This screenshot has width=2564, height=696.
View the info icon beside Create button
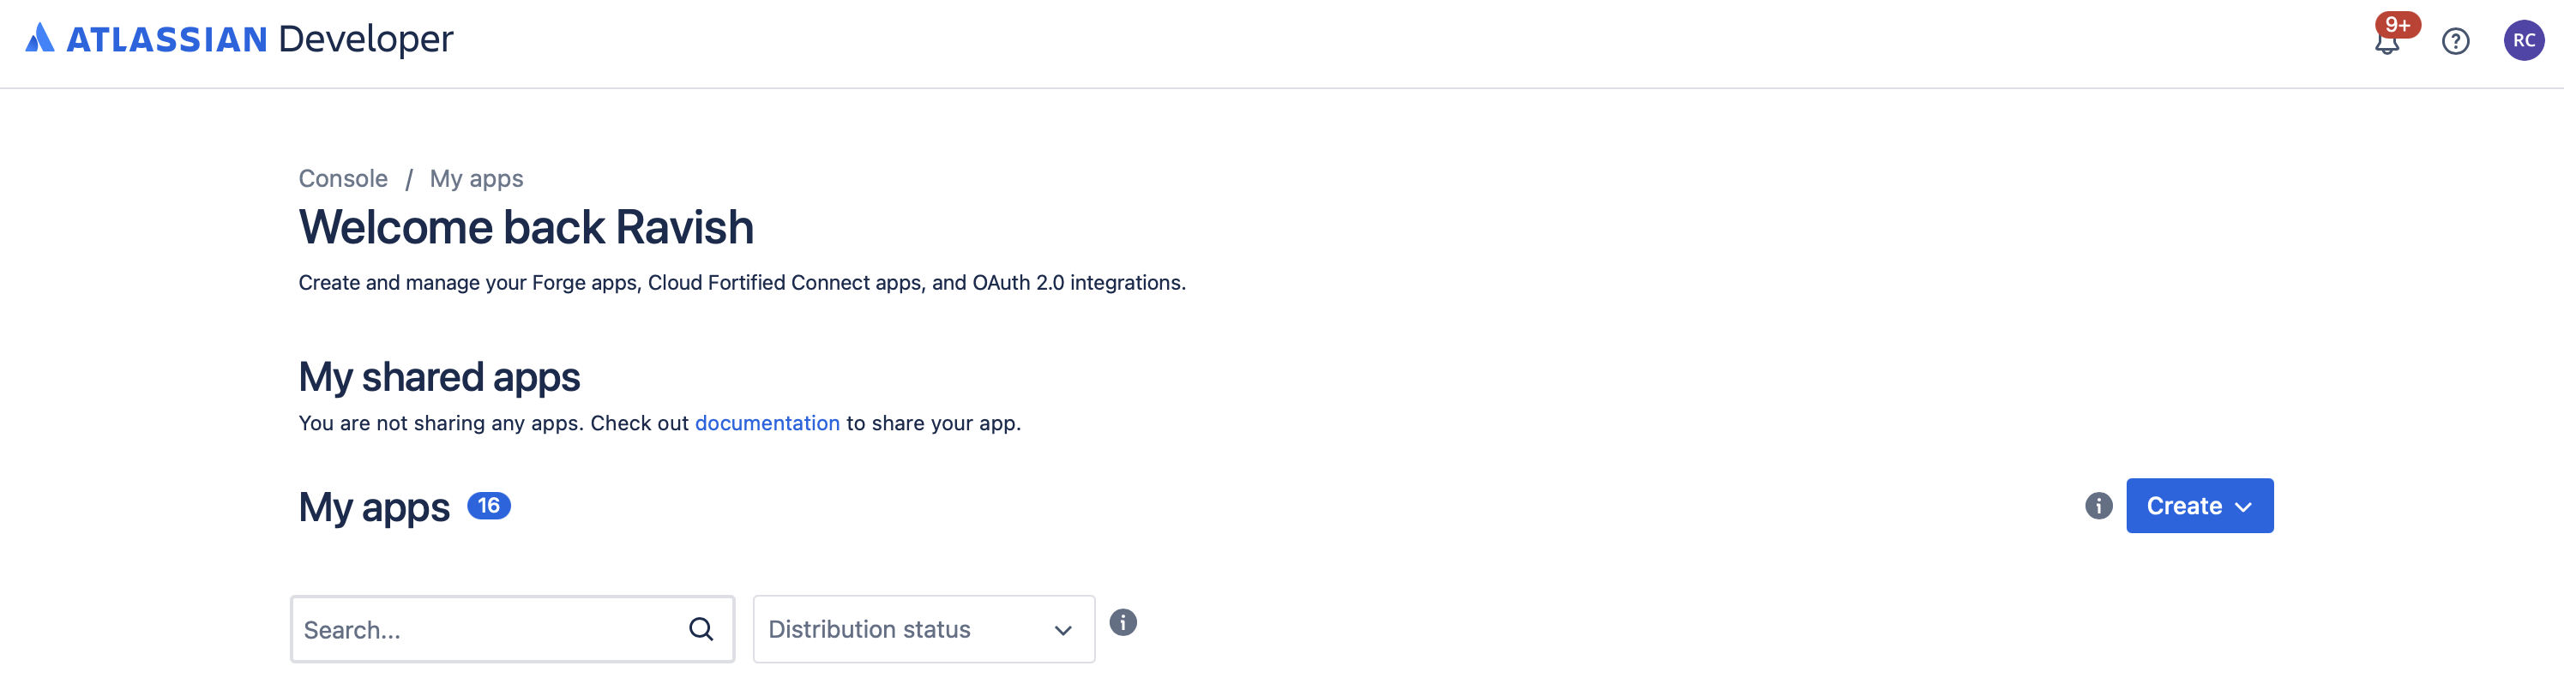click(2098, 506)
